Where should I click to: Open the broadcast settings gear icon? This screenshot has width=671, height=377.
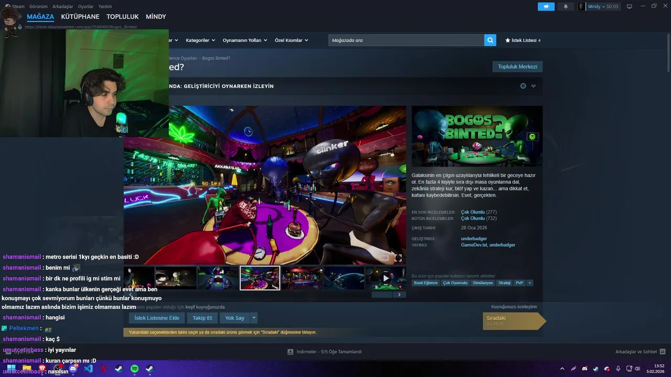coord(523,86)
